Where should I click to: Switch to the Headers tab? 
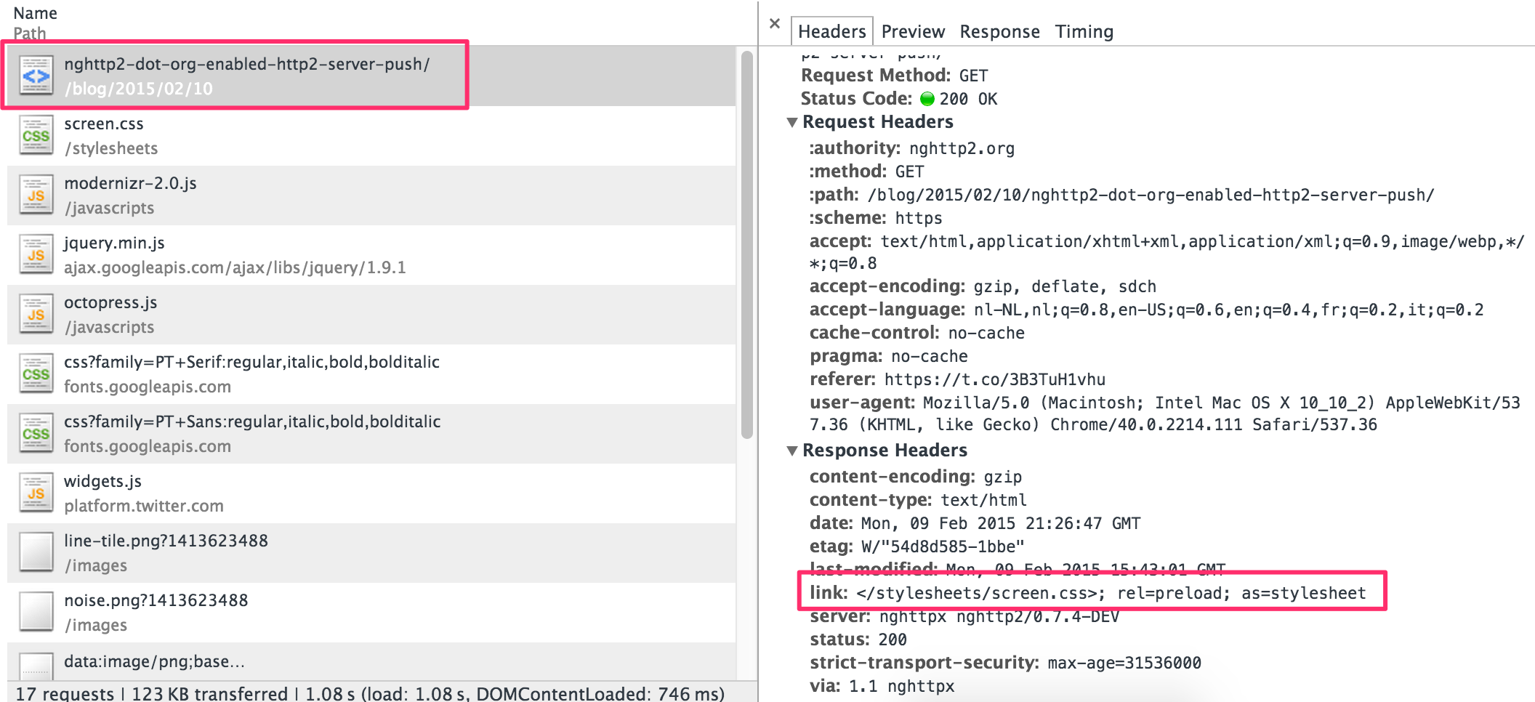pos(831,31)
